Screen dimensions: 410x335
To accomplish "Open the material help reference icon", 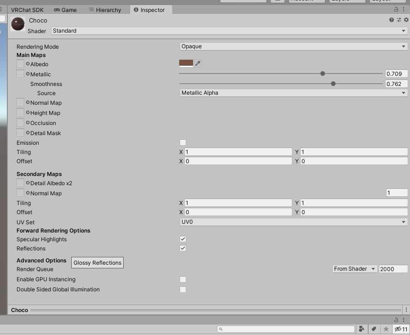I will click(x=392, y=20).
